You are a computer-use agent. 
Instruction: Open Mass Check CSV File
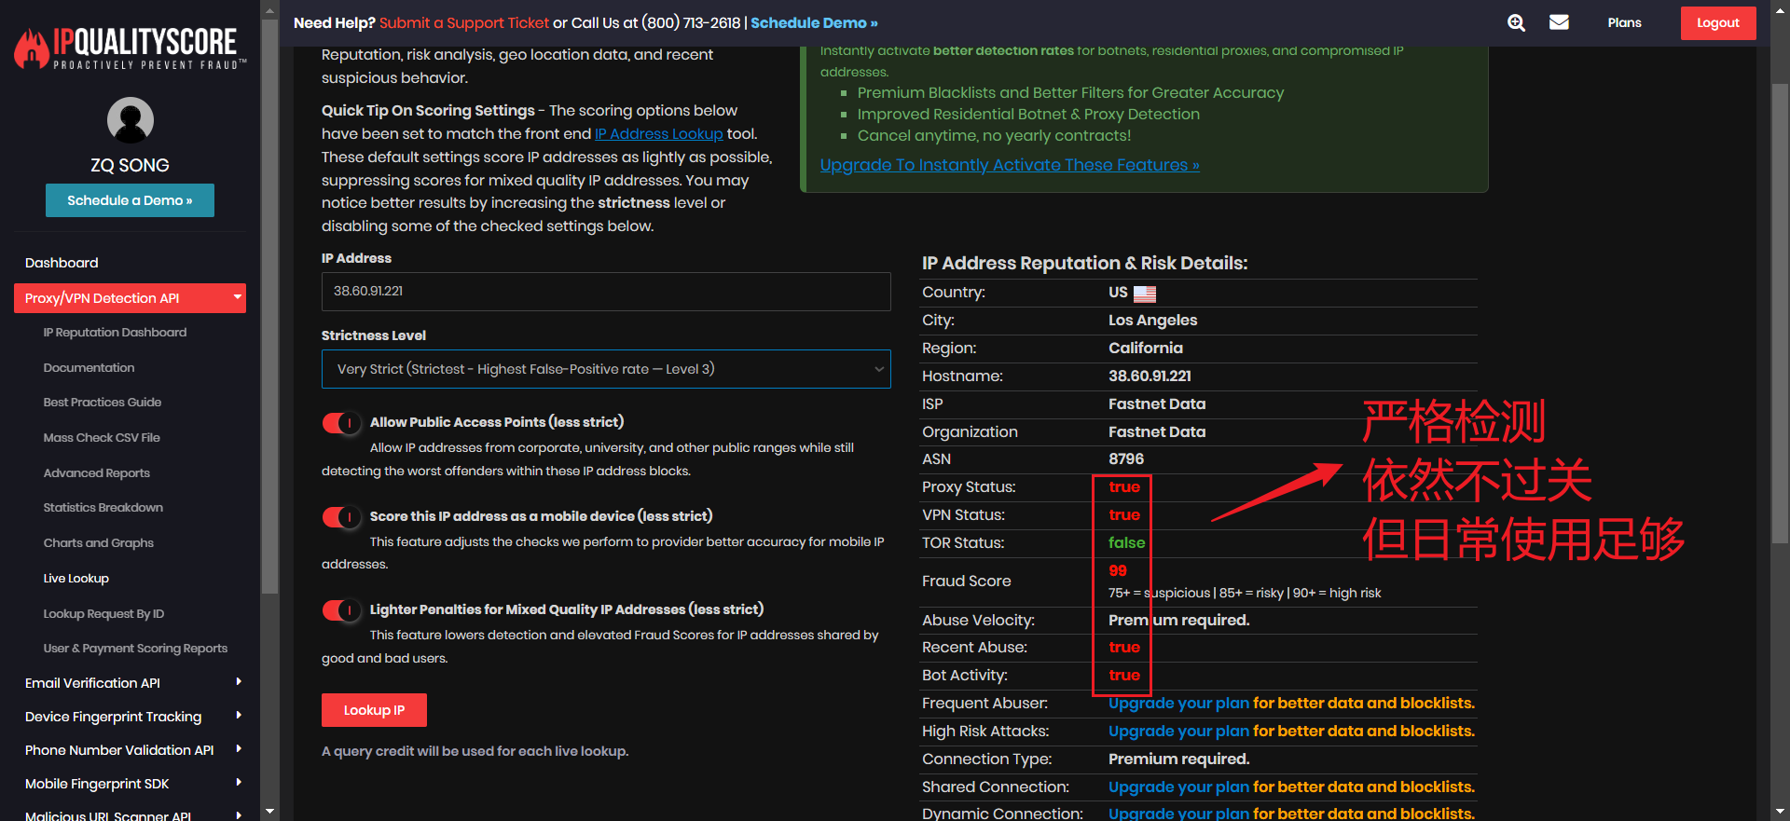(x=102, y=438)
